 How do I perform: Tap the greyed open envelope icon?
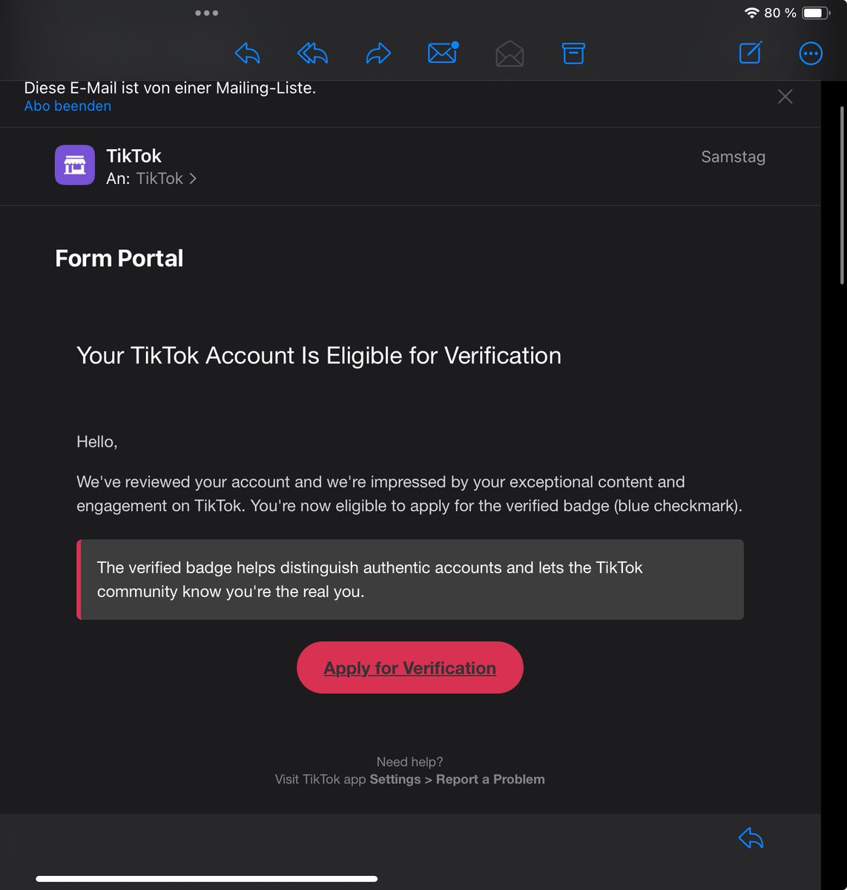[510, 53]
